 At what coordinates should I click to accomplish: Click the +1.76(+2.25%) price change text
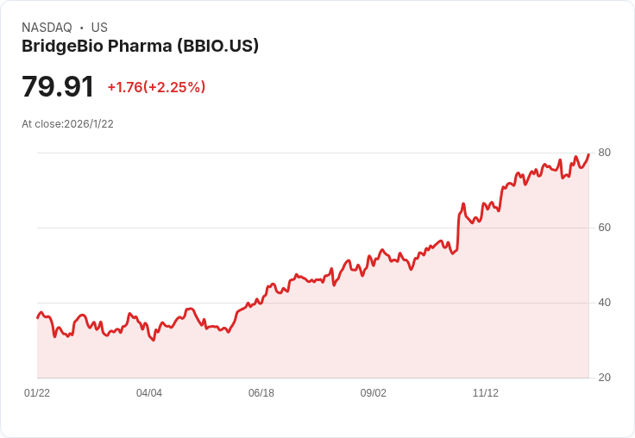click(x=156, y=87)
